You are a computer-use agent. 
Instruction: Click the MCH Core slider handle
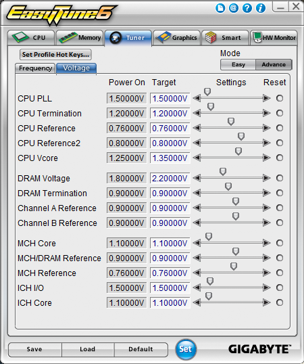tap(209, 237)
